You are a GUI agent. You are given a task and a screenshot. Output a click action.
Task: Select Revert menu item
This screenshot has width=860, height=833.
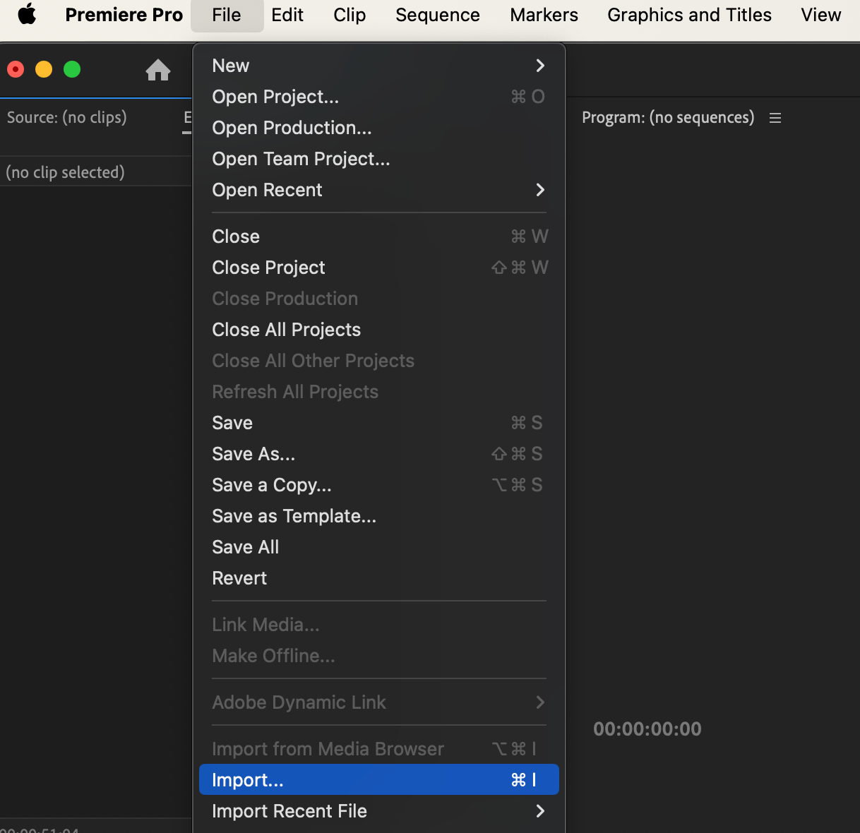(379, 578)
